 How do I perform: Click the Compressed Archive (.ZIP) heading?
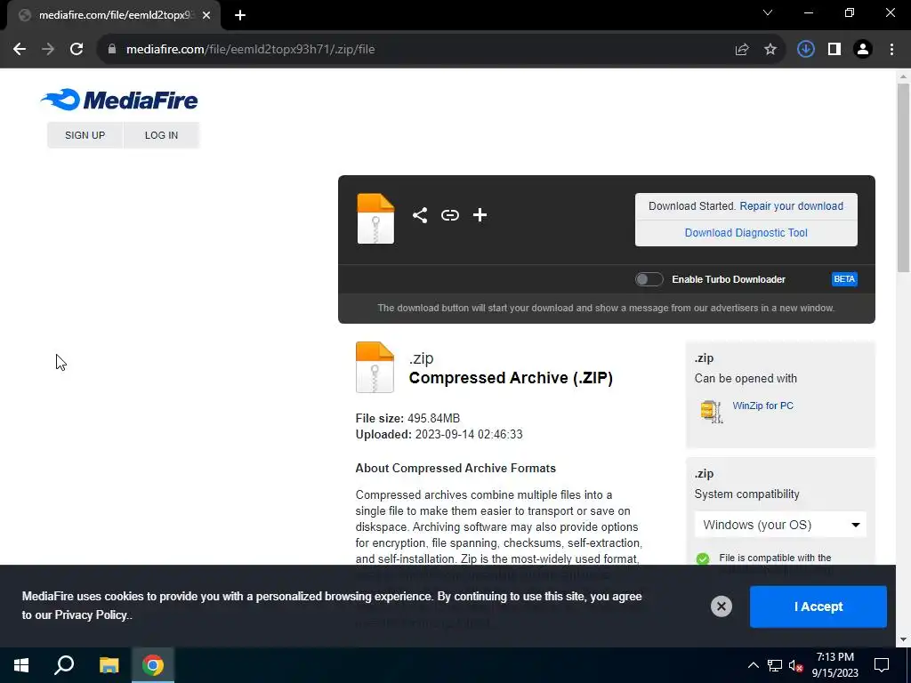(x=511, y=377)
